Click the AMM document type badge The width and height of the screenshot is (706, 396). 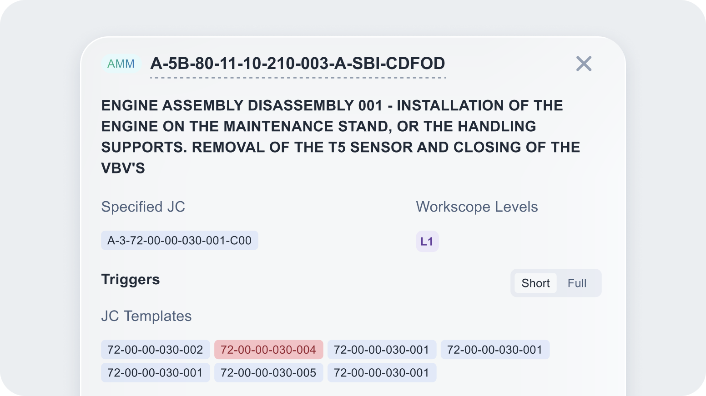121,64
